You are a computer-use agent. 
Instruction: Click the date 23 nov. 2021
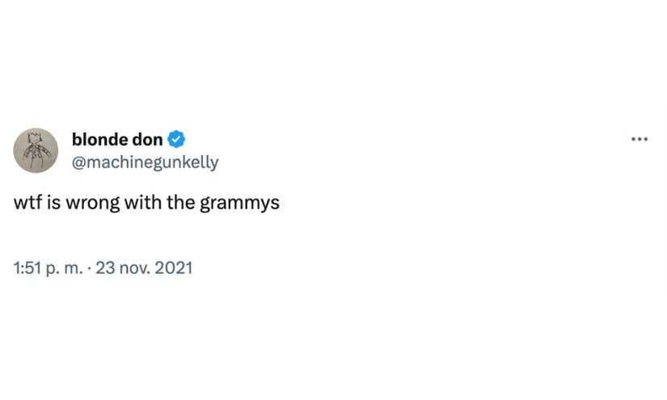pos(144,267)
